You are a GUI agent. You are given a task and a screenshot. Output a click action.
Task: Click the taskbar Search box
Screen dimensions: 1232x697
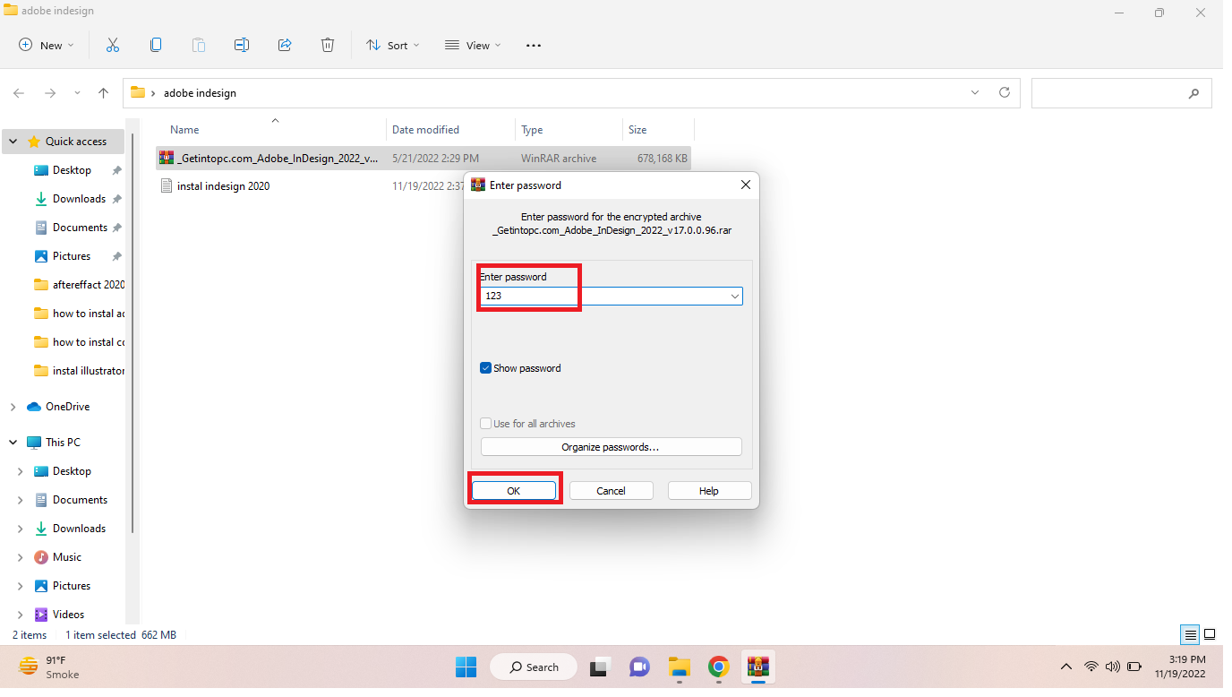[x=535, y=667]
